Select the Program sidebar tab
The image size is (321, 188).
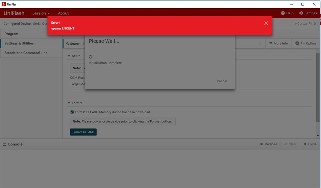31,34
